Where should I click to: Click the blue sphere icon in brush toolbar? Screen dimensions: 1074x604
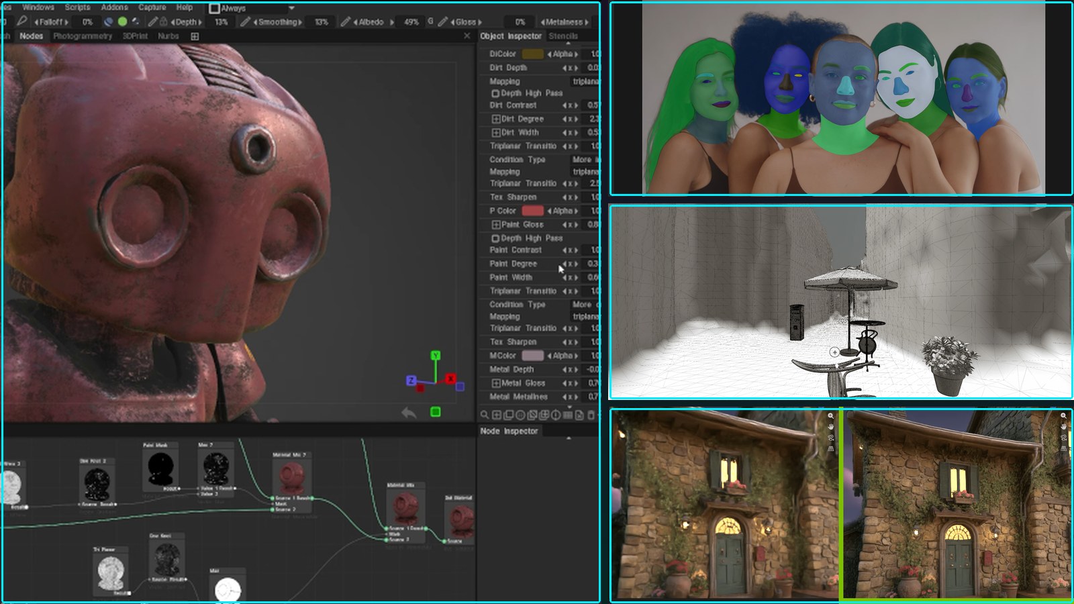(x=108, y=21)
